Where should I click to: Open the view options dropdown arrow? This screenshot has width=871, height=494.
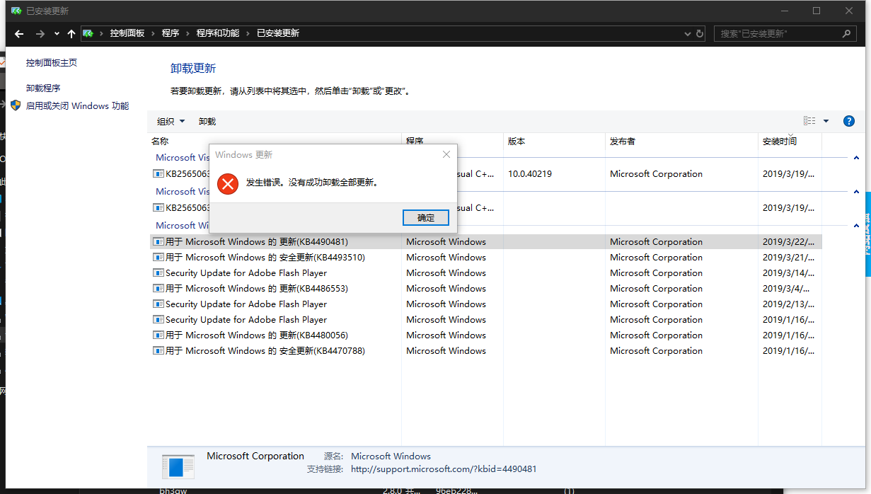click(x=826, y=121)
